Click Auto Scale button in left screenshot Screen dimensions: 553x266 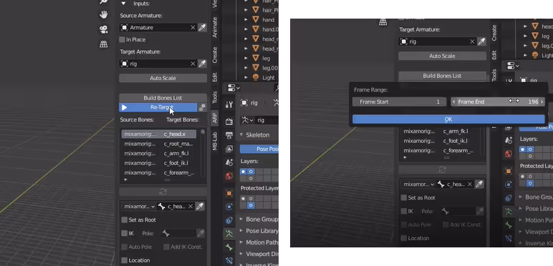pyautogui.click(x=163, y=78)
